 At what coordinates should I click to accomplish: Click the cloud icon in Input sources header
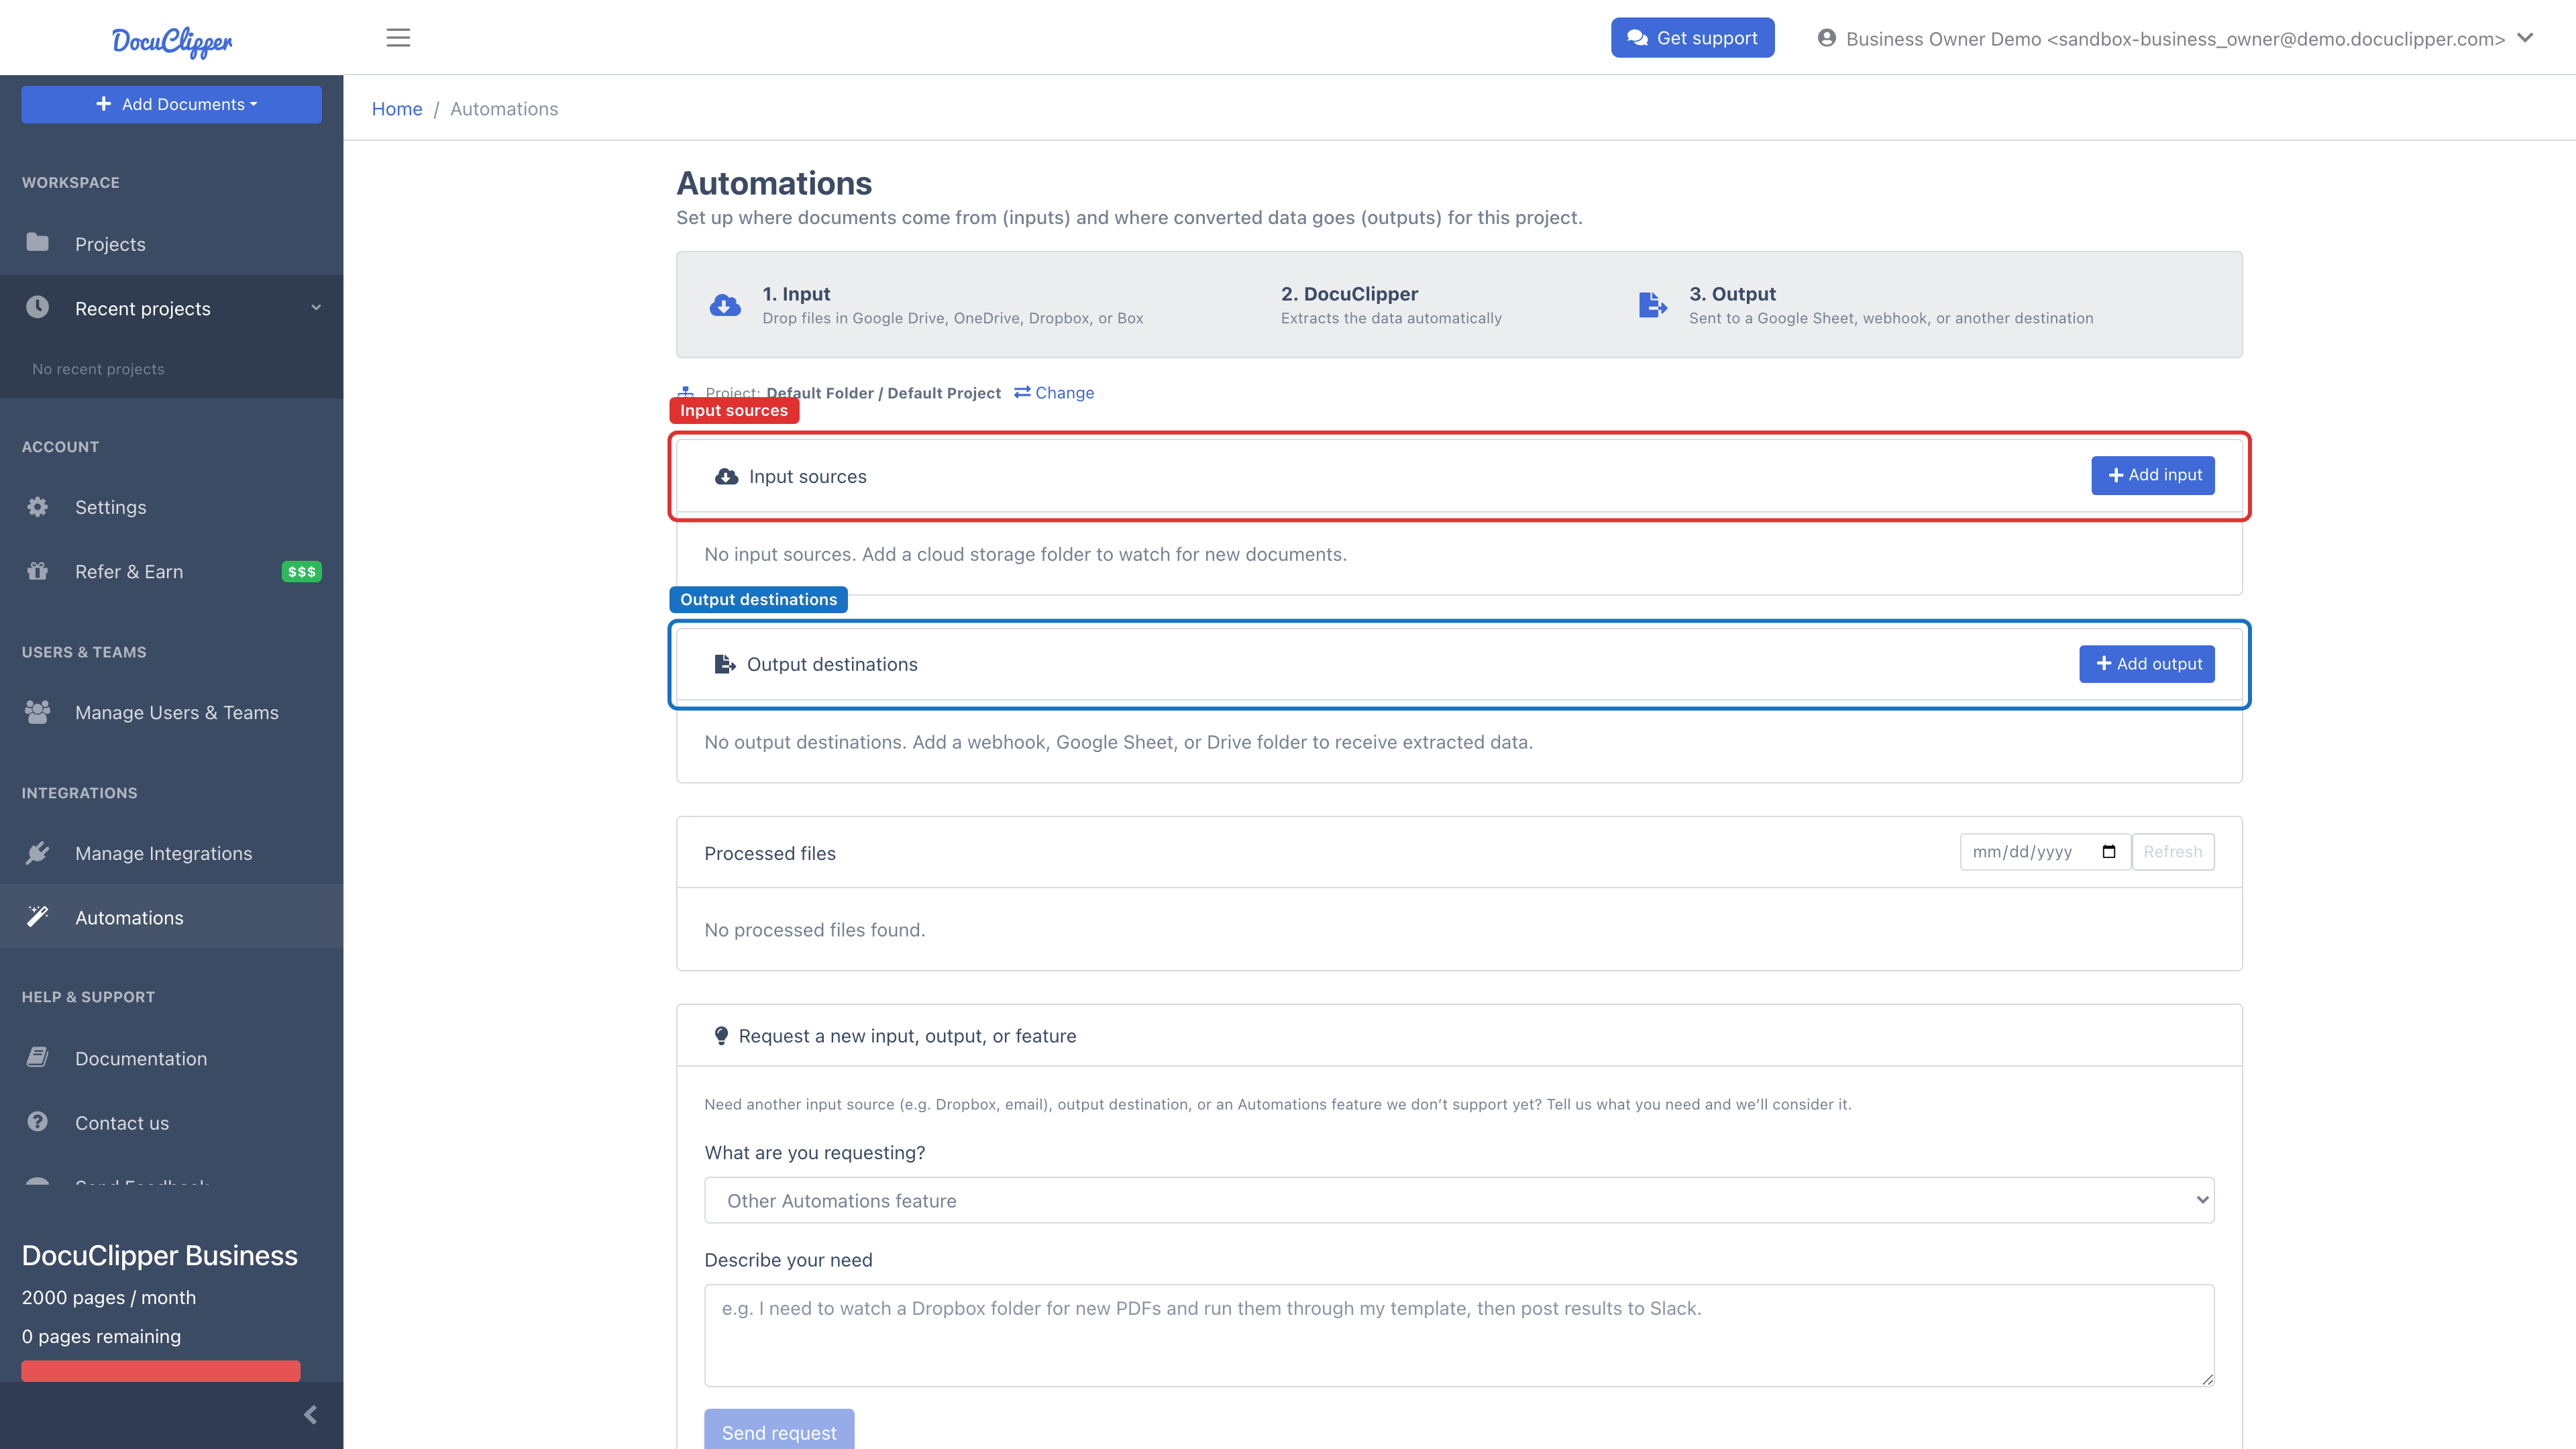click(727, 476)
